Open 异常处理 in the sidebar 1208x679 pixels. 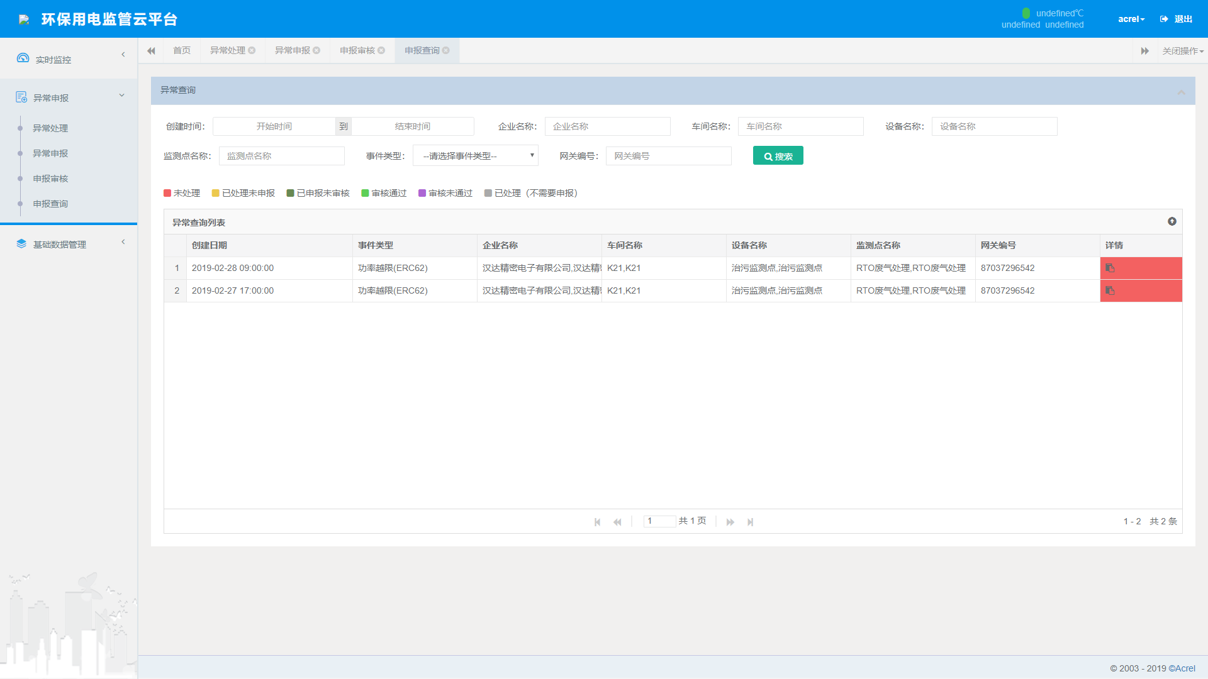(50, 128)
